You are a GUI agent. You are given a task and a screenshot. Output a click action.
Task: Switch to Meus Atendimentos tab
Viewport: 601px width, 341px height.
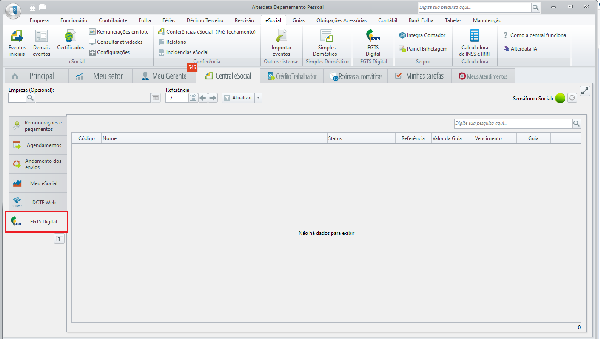(483, 76)
